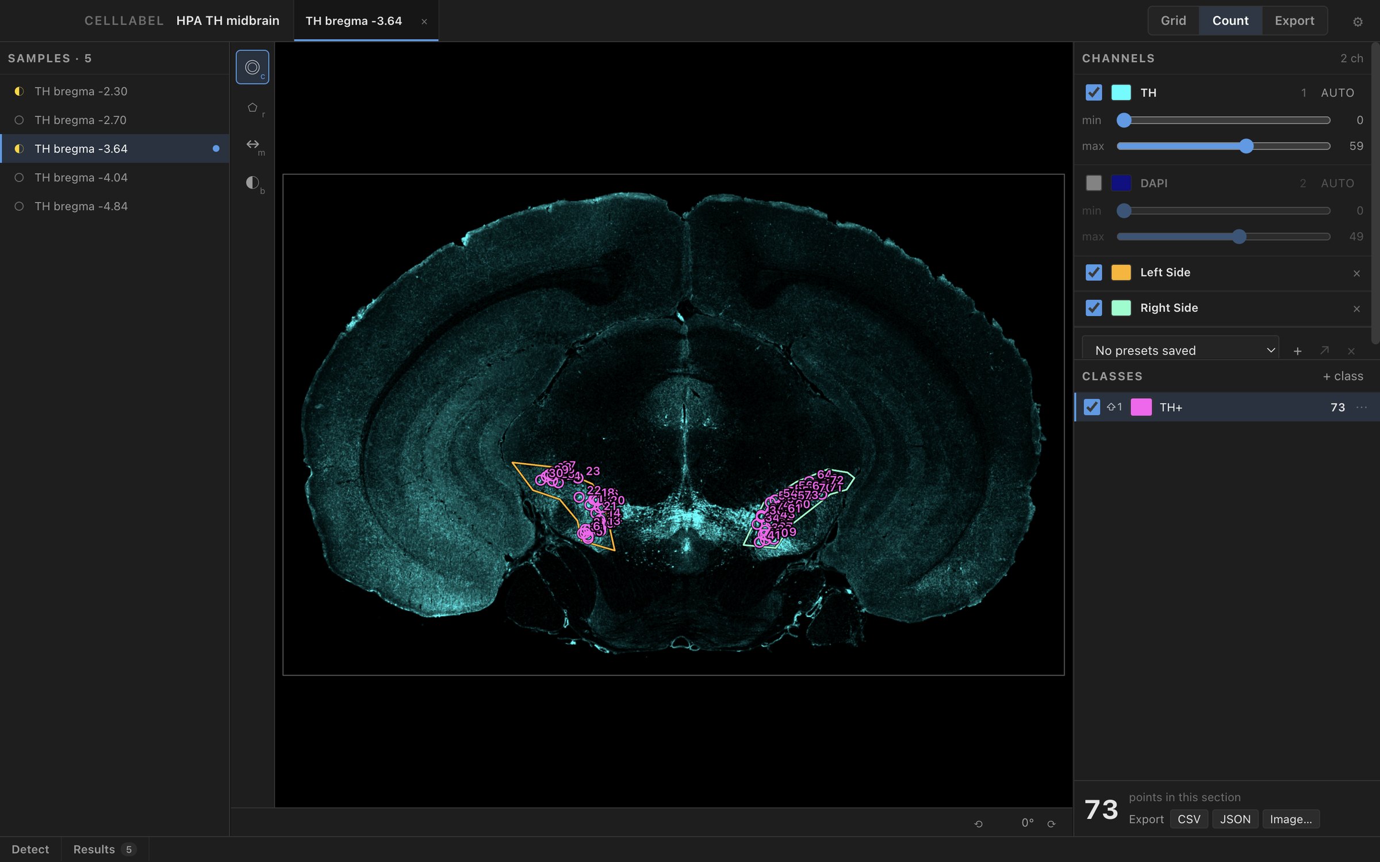This screenshot has width=1380, height=862.
Task: Open settings gear icon
Action: [1358, 22]
